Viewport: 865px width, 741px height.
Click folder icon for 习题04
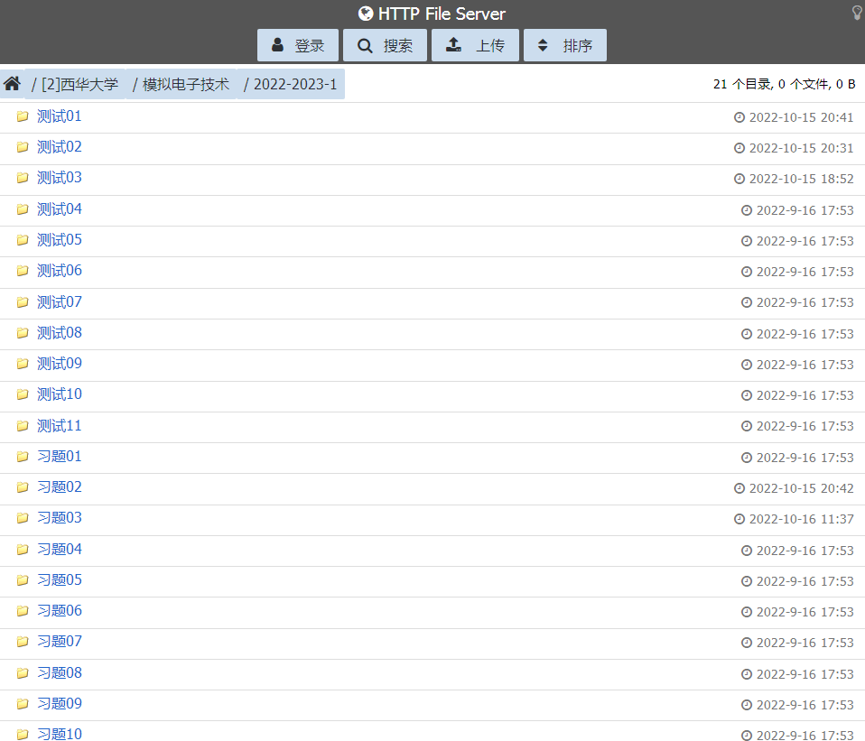pyautogui.click(x=23, y=550)
